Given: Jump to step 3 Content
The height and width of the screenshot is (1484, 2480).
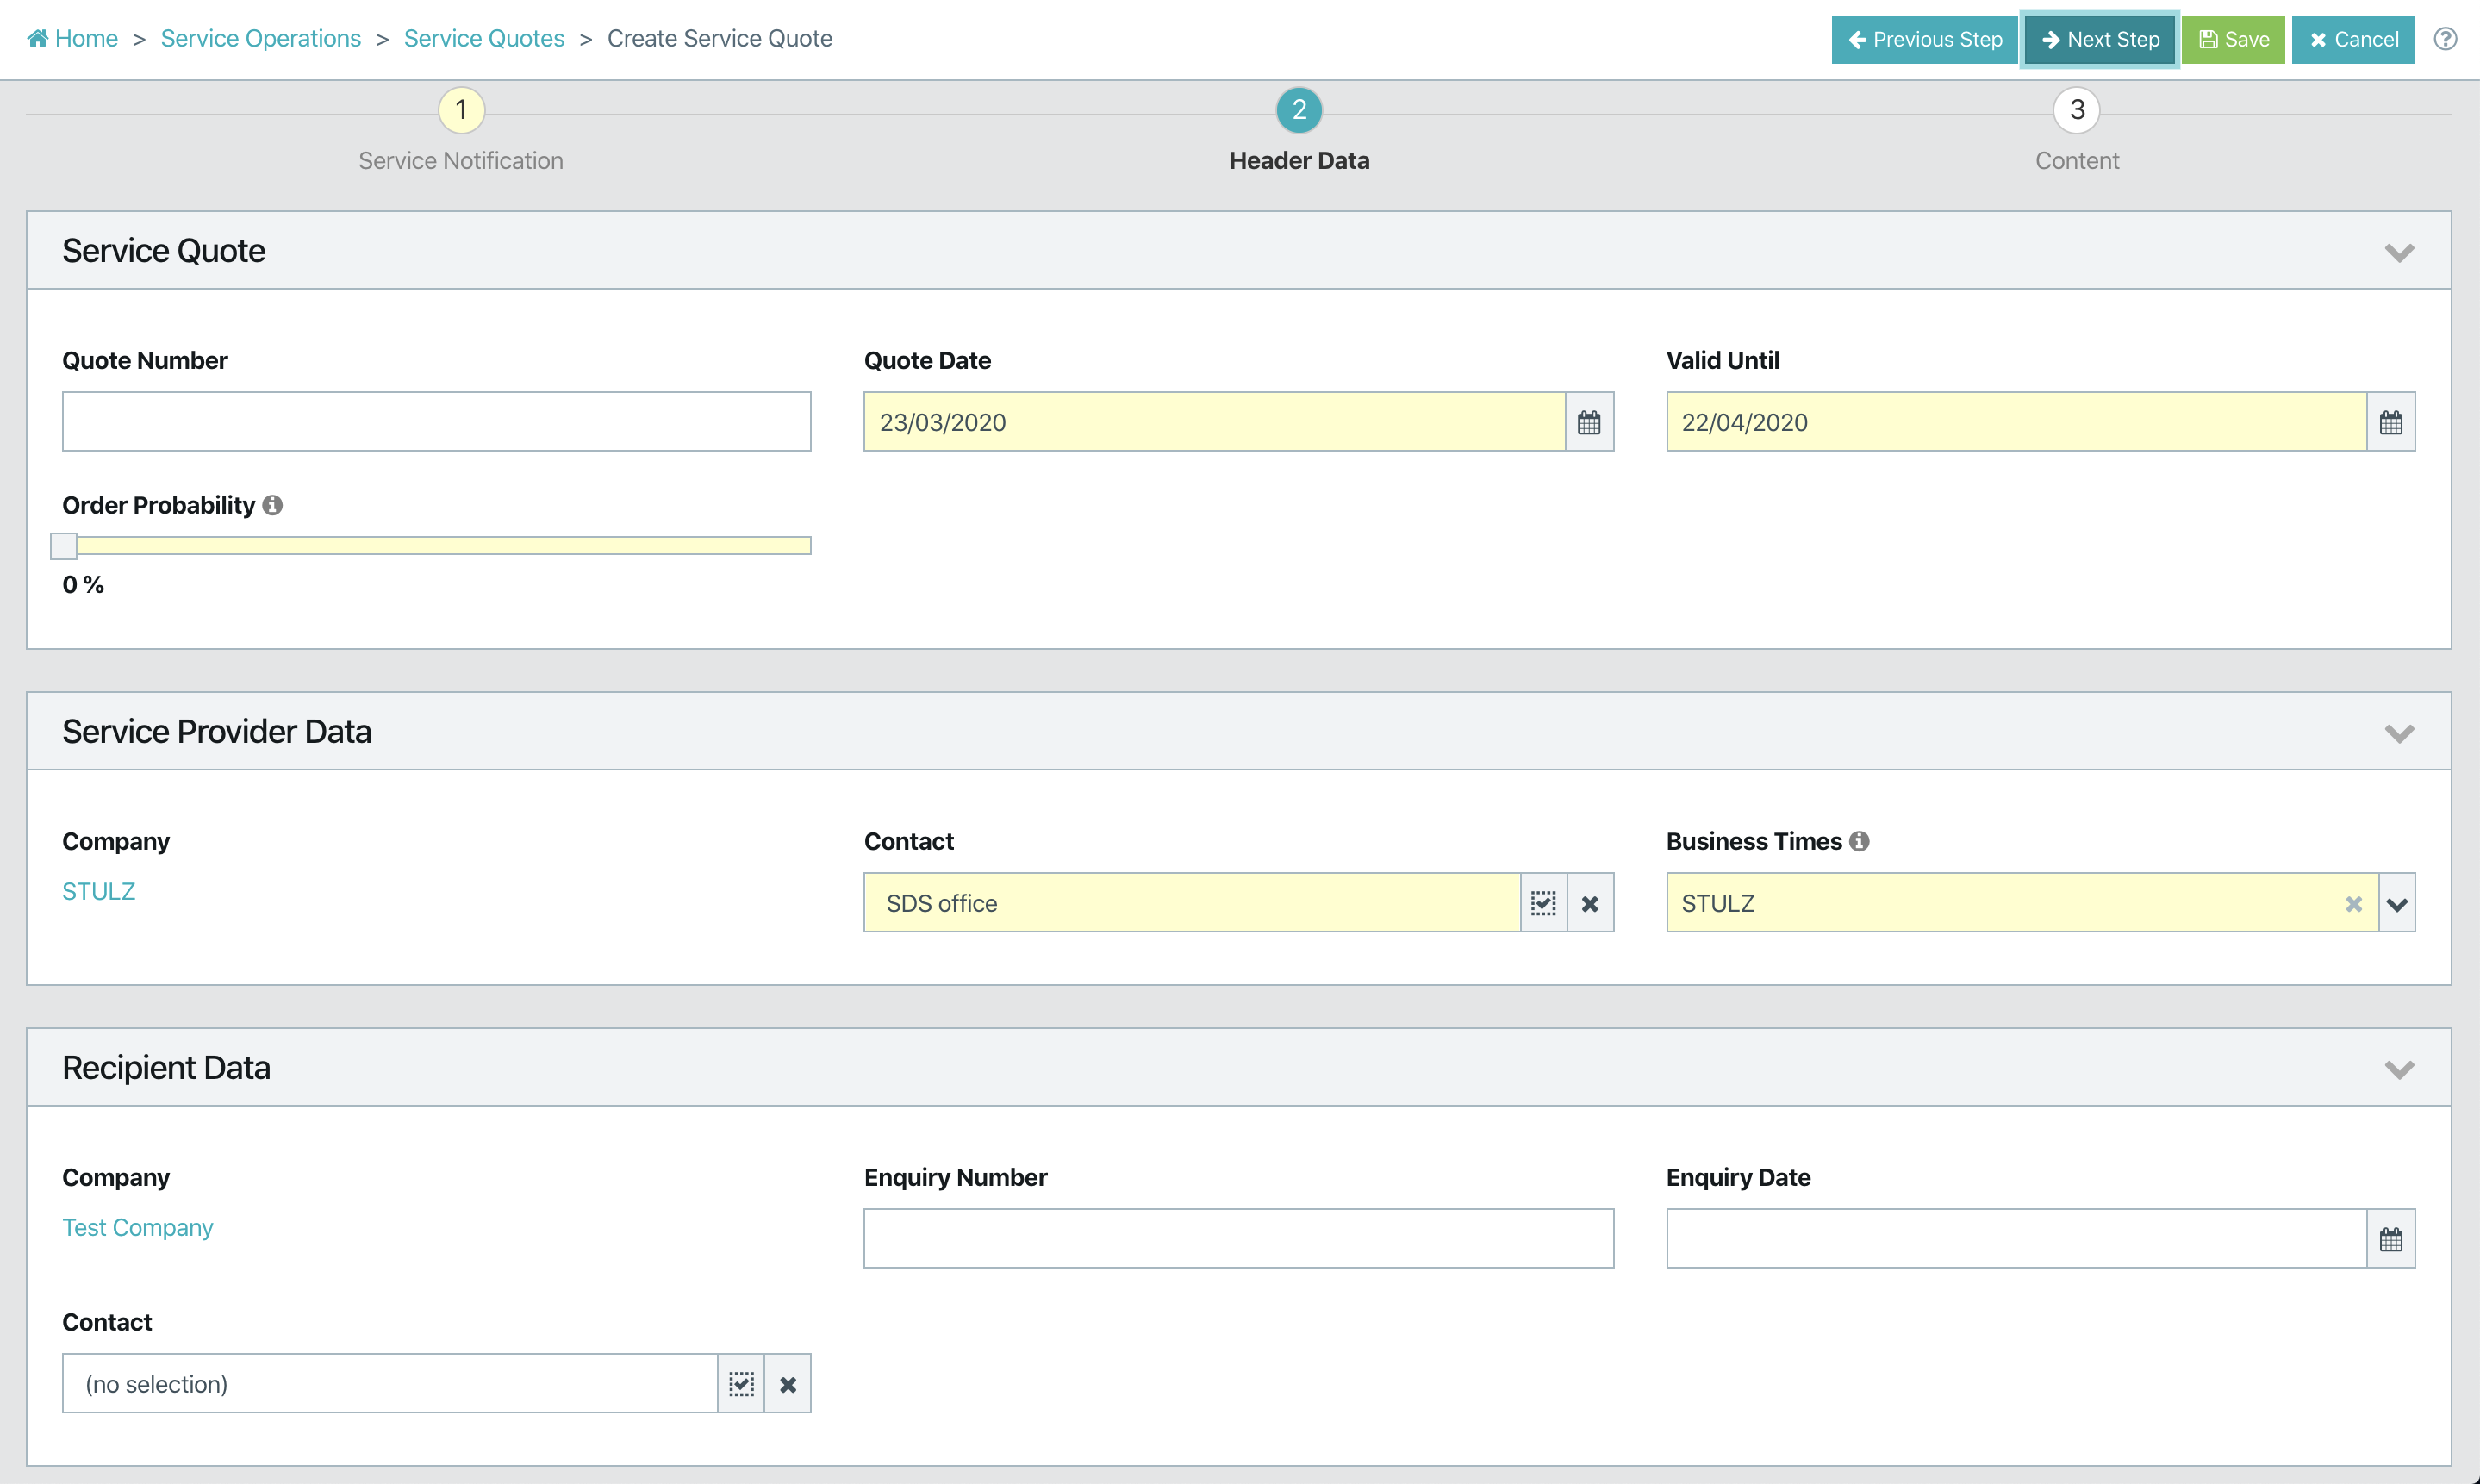Looking at the screenshot, I should [2076, 110].
